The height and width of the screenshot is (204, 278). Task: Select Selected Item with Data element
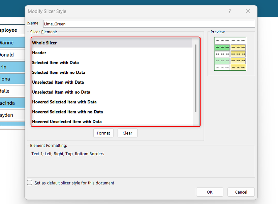67,63
